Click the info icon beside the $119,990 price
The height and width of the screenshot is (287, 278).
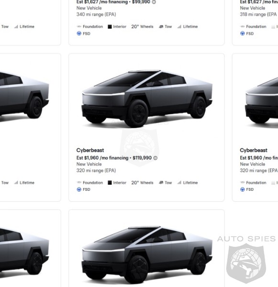point(156,158)
